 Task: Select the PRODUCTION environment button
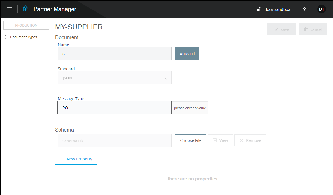(26, 25)
